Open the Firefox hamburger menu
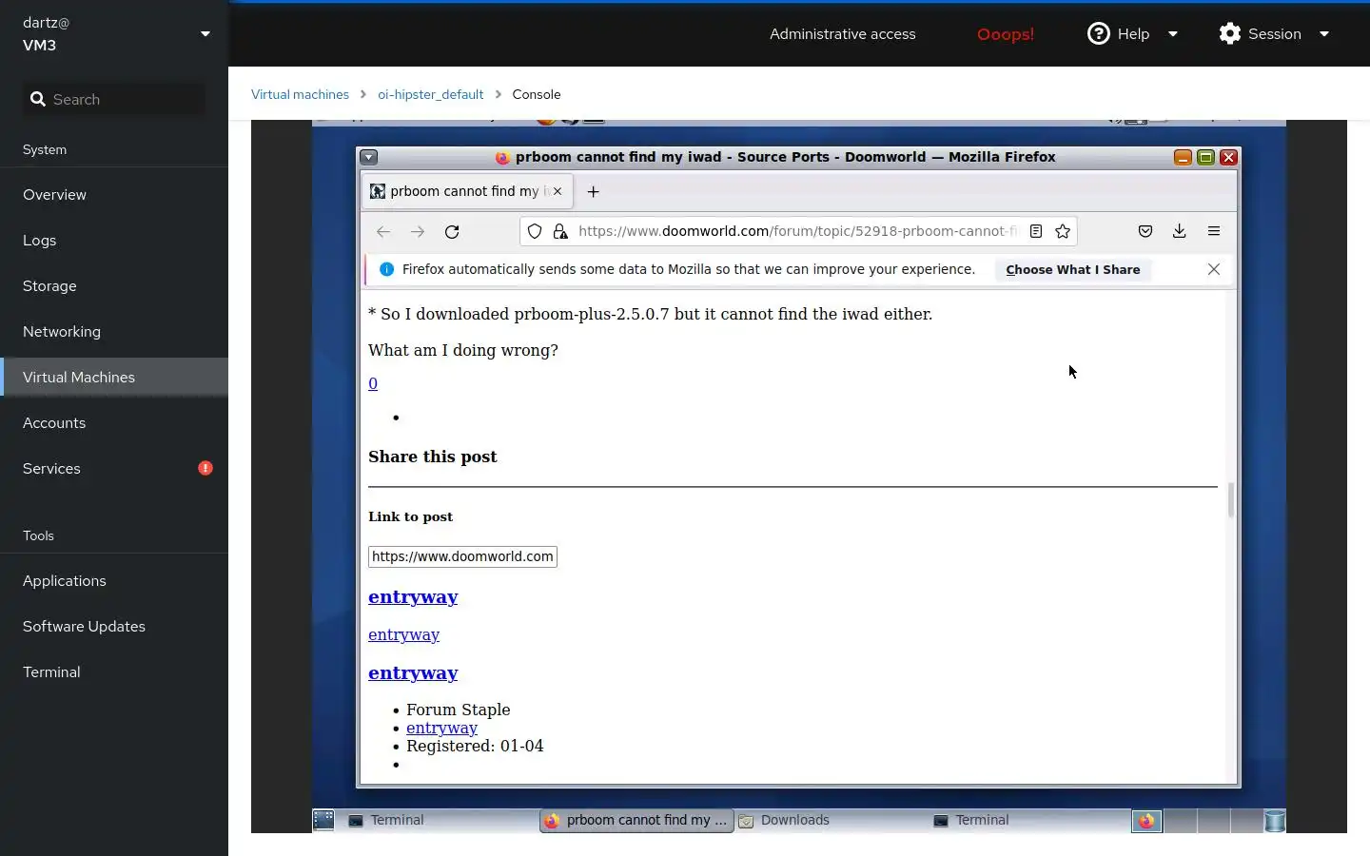Viewport: 1370px width, 856px height. [1214, 231]
